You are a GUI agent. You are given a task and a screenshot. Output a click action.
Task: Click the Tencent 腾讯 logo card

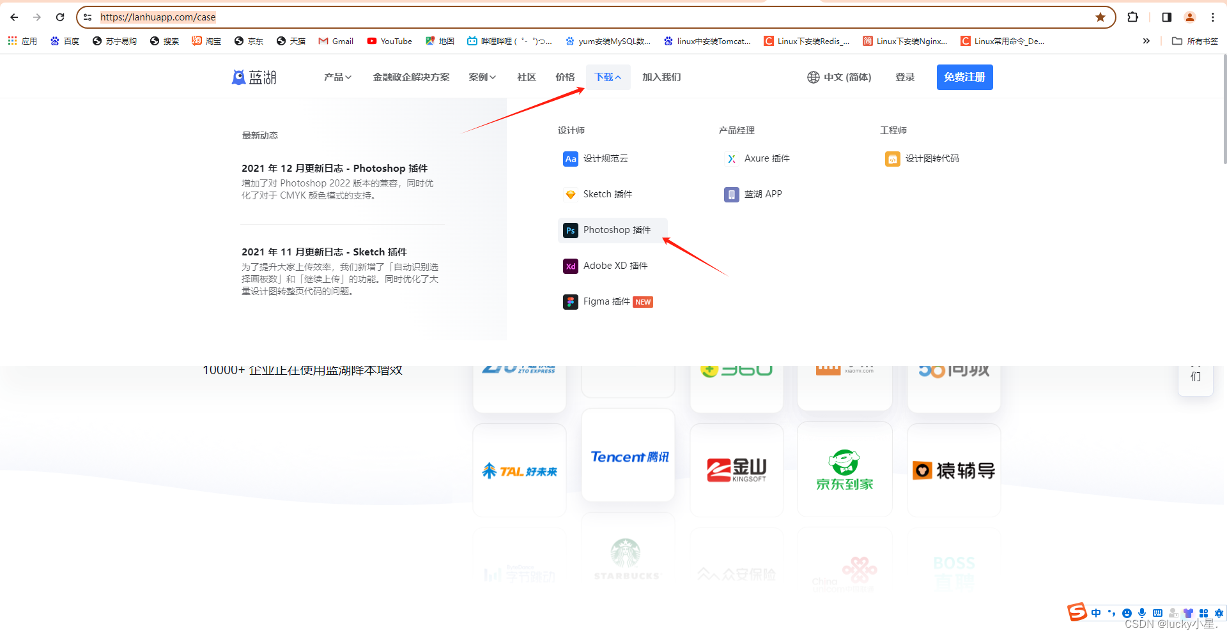[628, 455]
